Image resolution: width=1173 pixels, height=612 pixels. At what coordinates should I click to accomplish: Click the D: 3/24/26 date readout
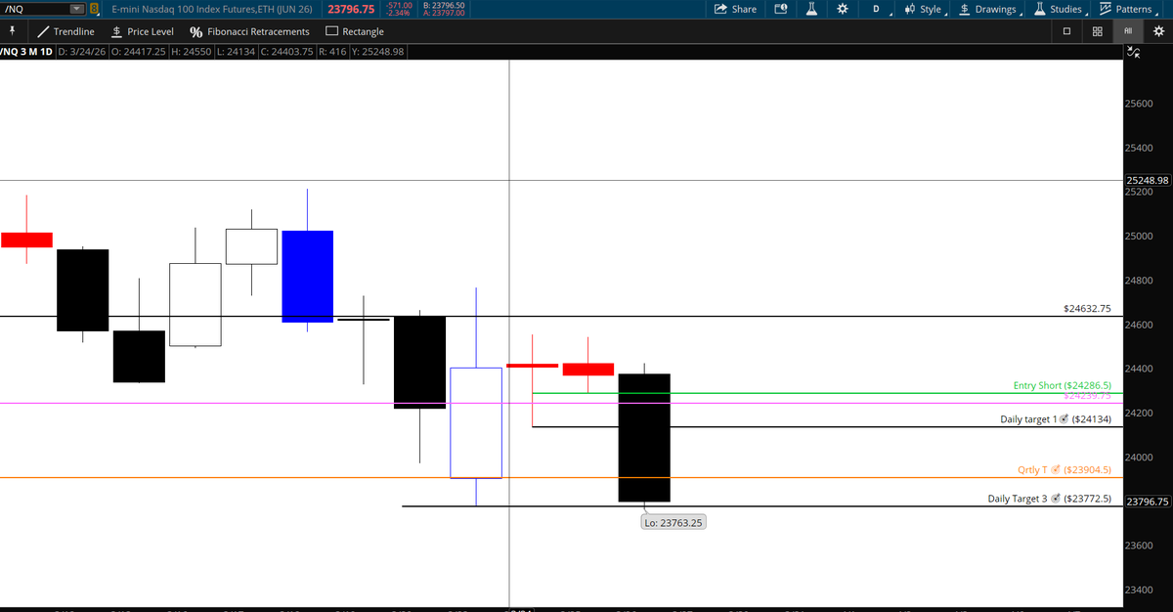(x=83, y=51)
